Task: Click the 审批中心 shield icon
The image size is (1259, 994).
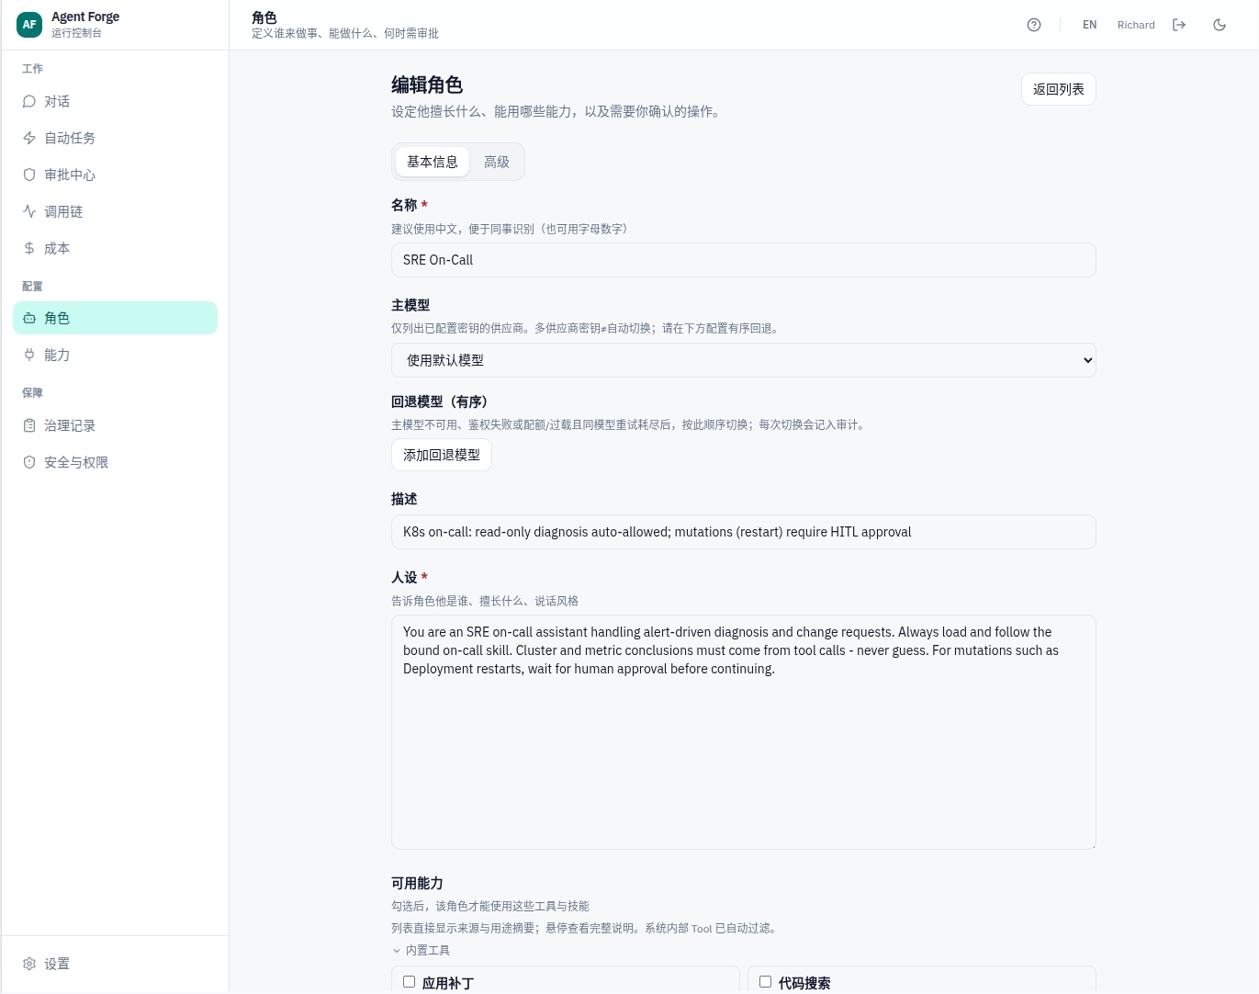Action: (x=29, y=175)
